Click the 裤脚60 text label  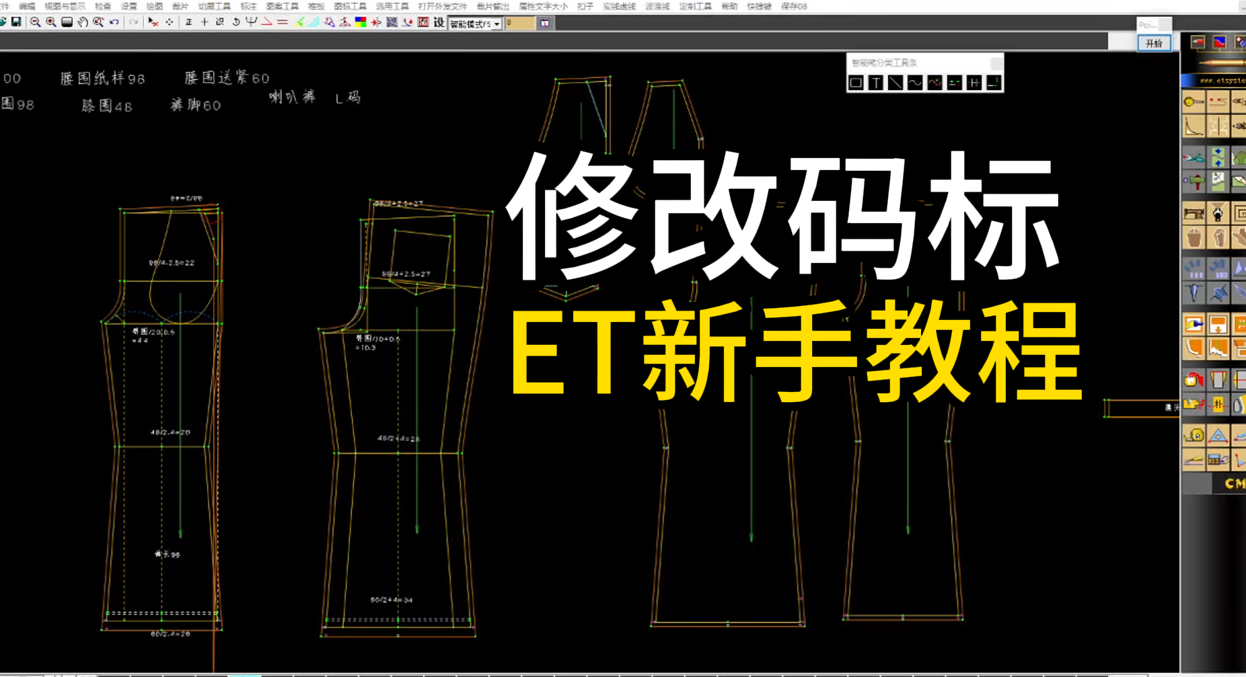[x=196, y=105]
